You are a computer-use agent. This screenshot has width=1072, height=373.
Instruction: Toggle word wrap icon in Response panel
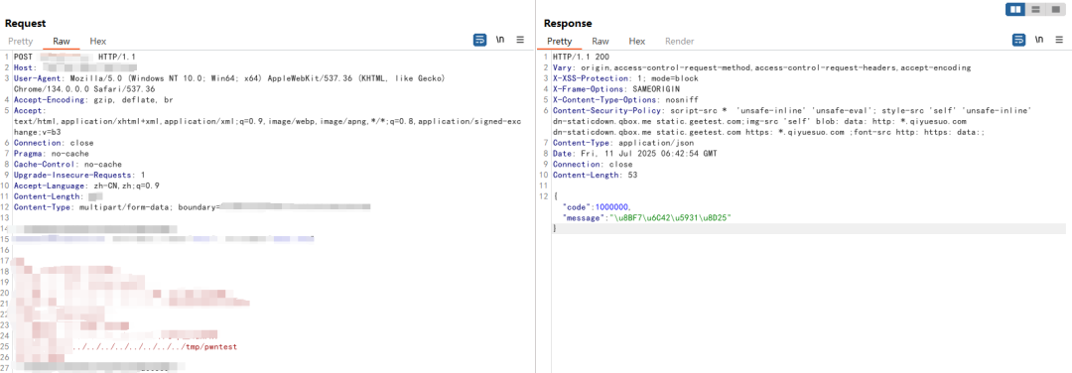point(1018,41)
